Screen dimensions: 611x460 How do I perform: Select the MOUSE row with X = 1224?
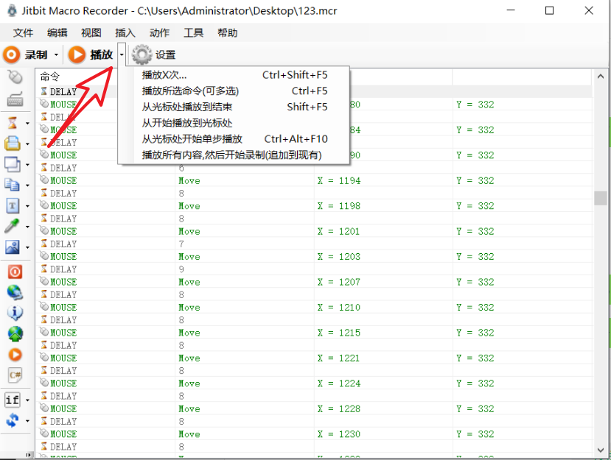click(314, 383)
